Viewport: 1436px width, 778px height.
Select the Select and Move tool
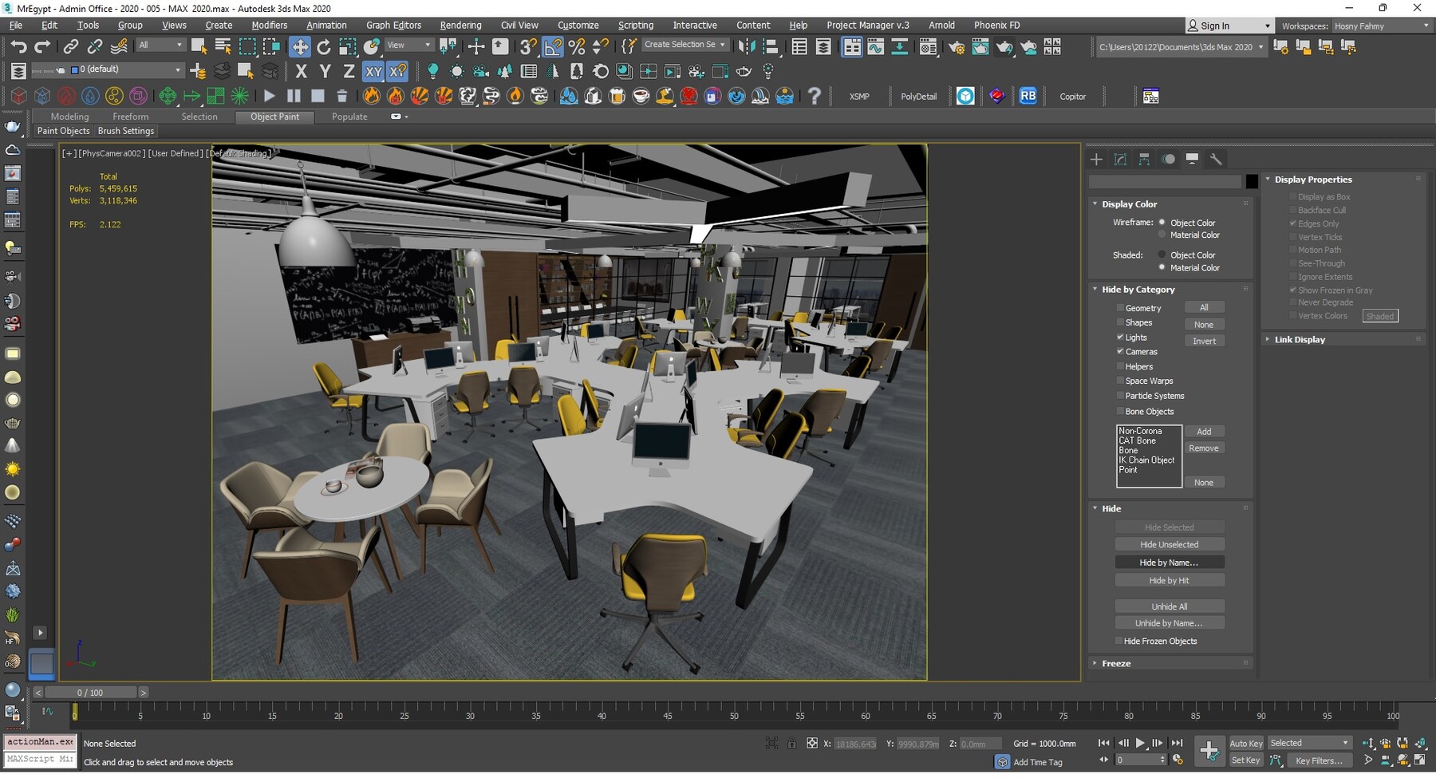(x=301, y=46)
